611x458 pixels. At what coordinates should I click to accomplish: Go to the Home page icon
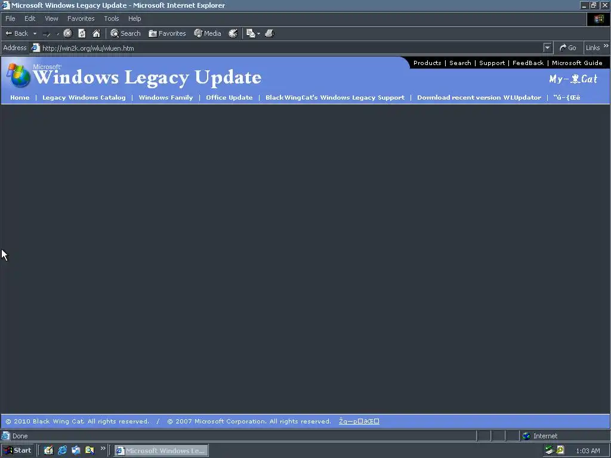coord(96,33)
